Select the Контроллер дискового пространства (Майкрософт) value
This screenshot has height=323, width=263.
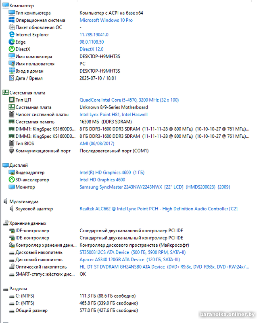click(134, 245)
